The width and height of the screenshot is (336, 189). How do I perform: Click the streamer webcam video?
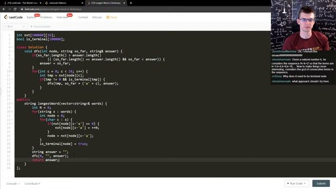click(303, 25)
